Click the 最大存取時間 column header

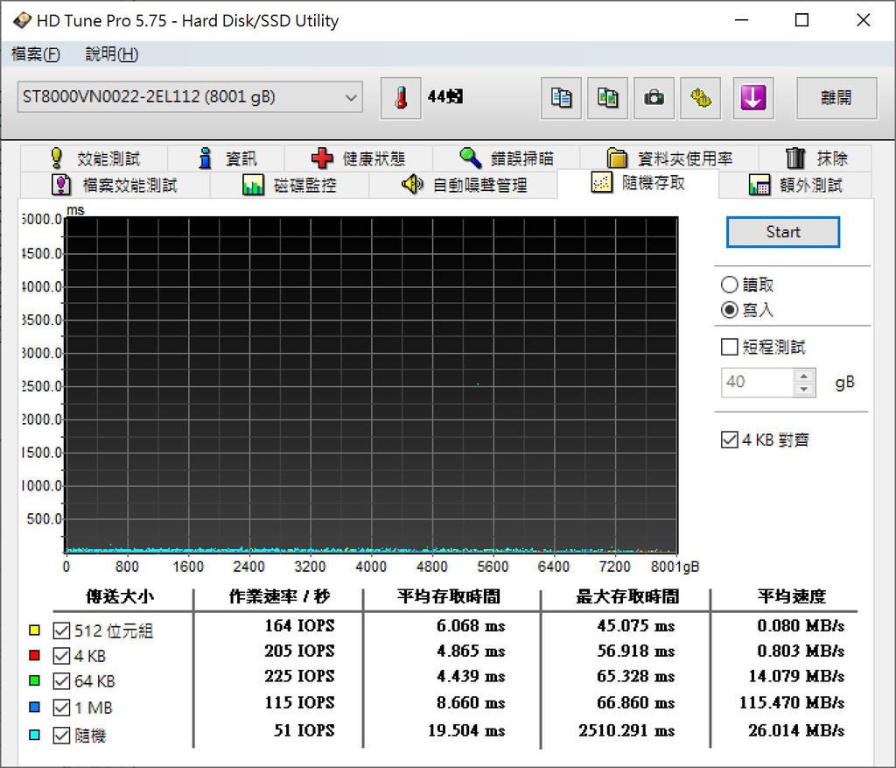point(627,596)
